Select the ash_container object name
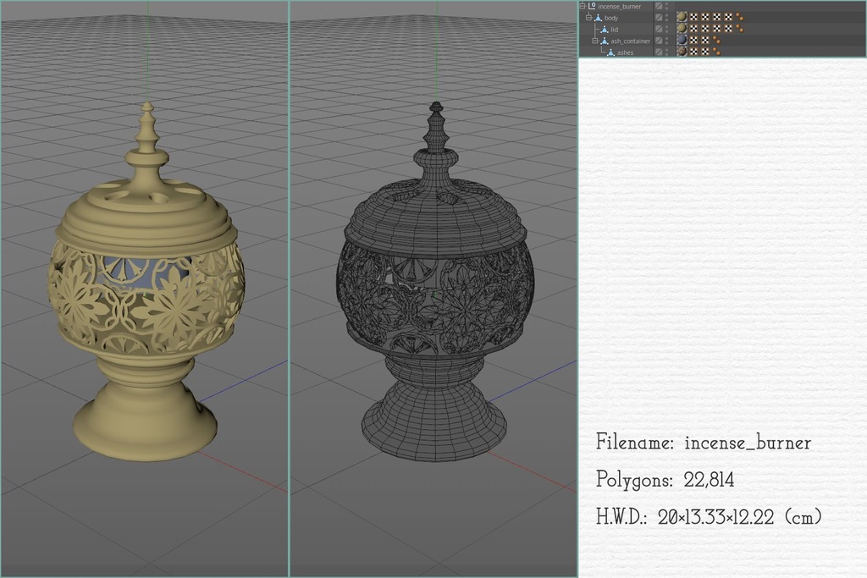The image size is (867, 578). tap(630, 41)
